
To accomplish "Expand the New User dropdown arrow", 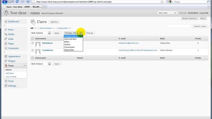I will coord(175,13).
